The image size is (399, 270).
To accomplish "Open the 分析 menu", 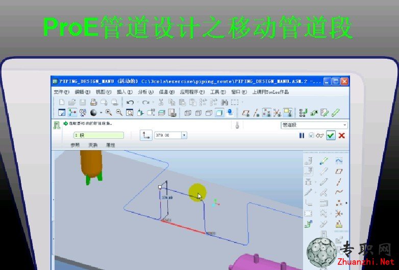I will pyautogui.click(x=146, y=92).
